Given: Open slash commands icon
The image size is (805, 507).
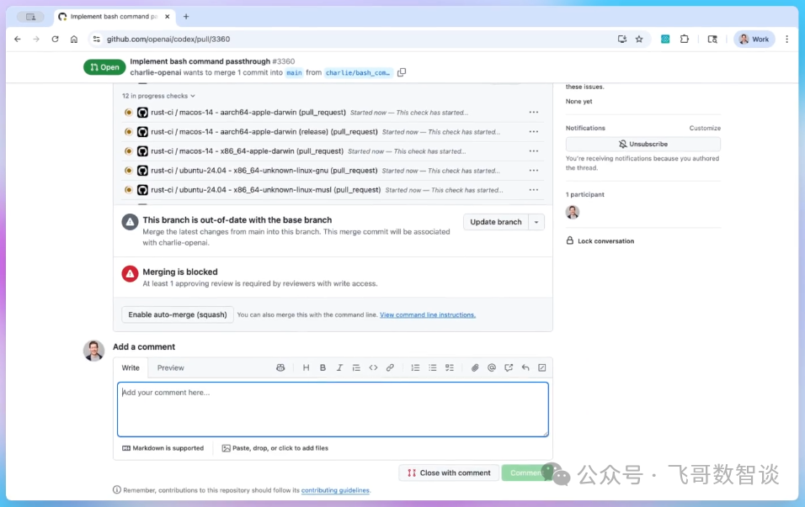Looking at the screenshot, I should 542,367.
